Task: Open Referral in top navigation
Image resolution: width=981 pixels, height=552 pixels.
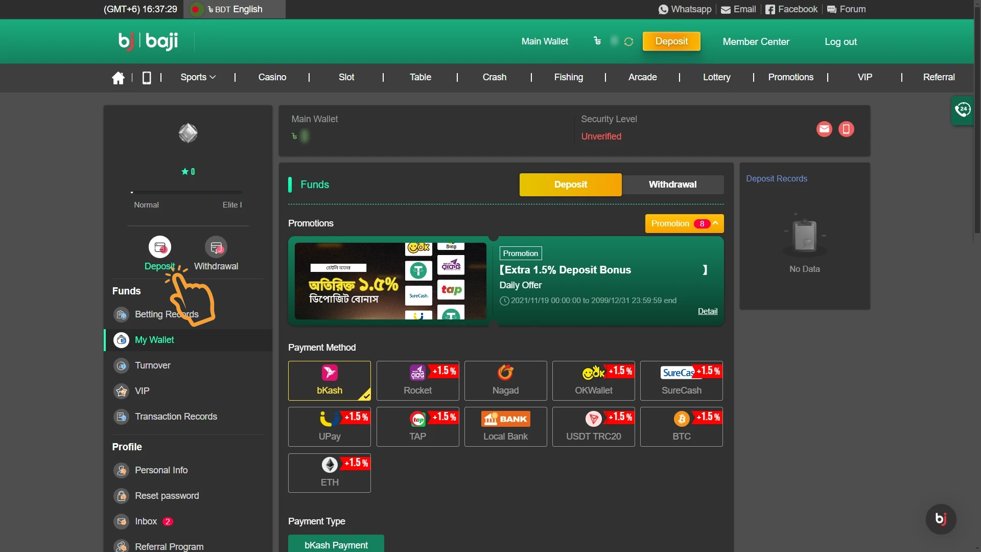Action: 939,77
